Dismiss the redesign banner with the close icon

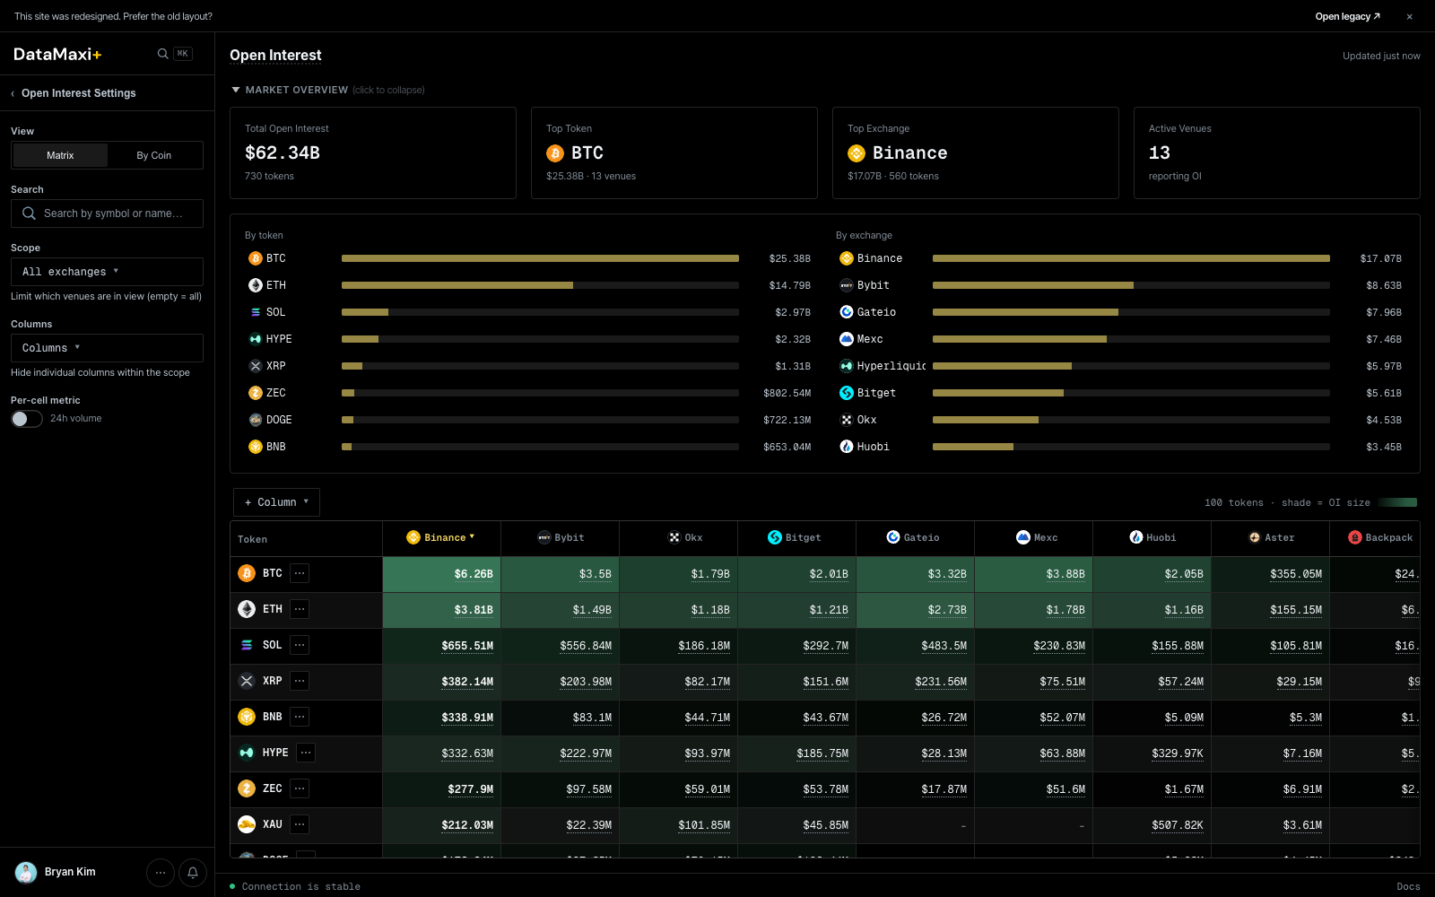click(x=1409, y=16)
